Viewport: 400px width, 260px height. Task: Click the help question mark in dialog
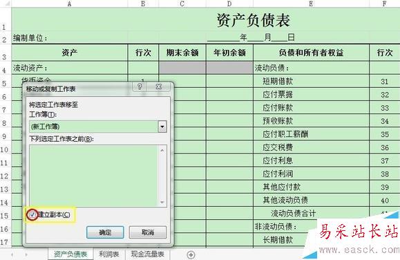[x=140, y=86]
